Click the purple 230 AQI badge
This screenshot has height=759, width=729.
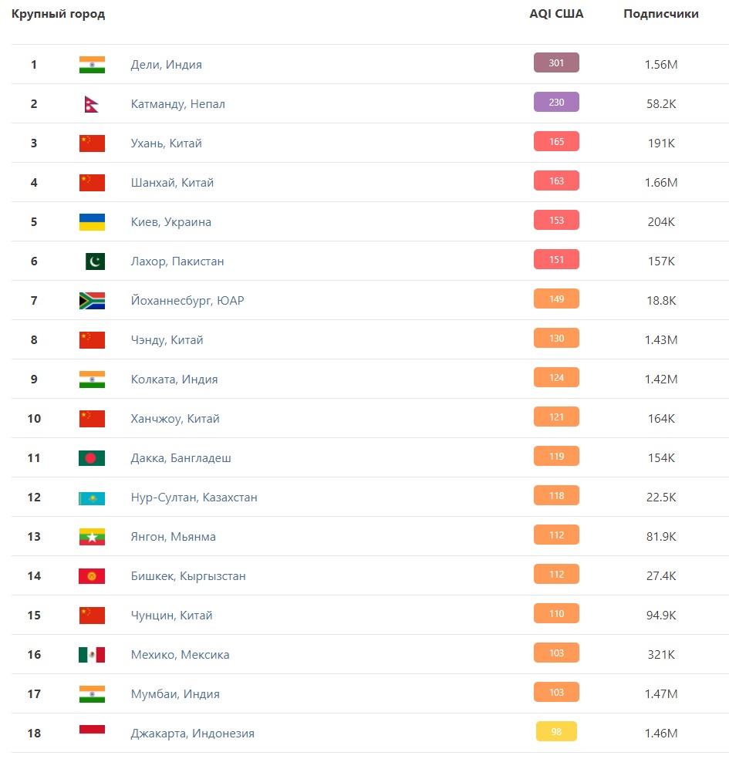(x=556, y=102)
